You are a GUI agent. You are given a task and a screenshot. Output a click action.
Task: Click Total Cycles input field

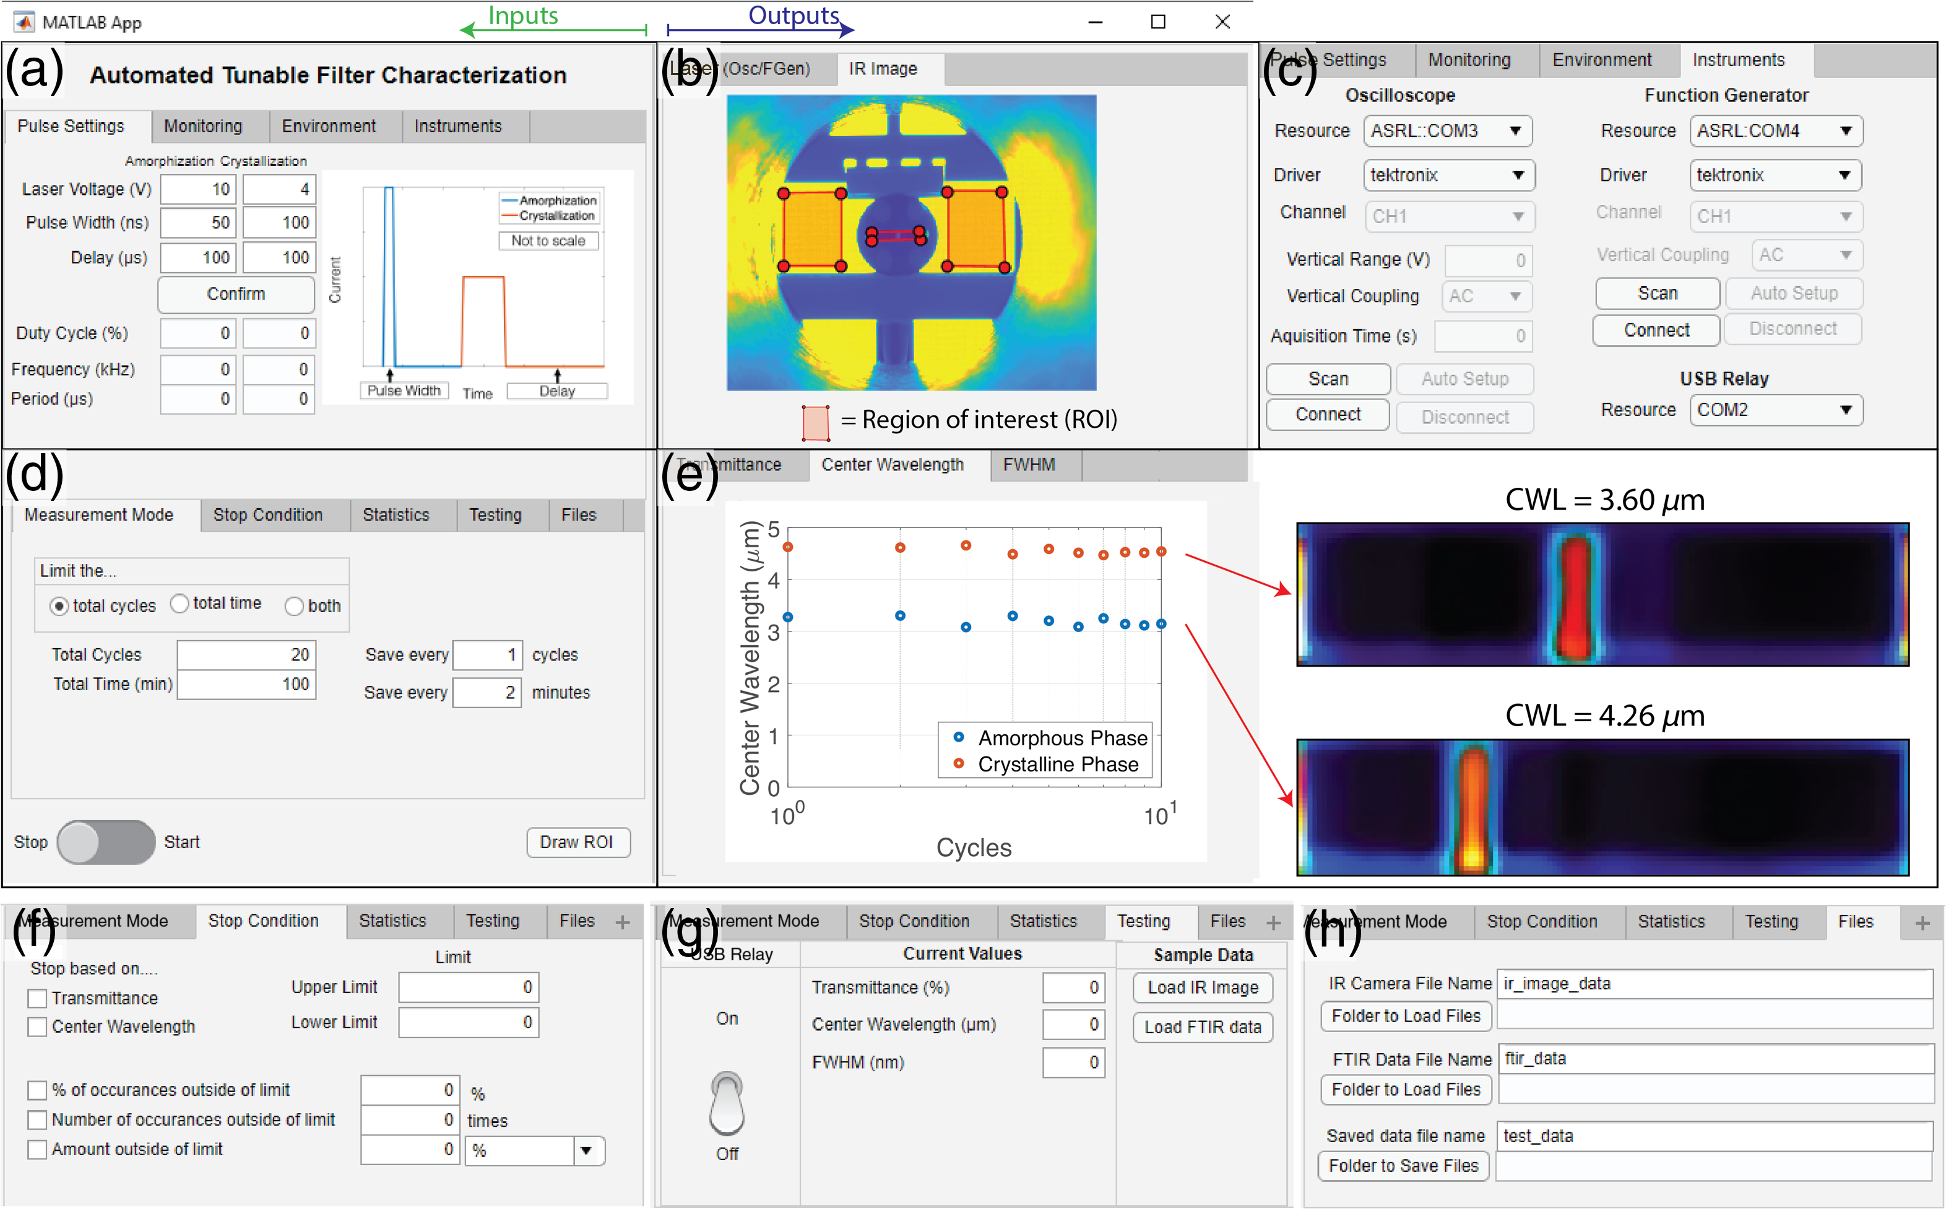[246, 655]
